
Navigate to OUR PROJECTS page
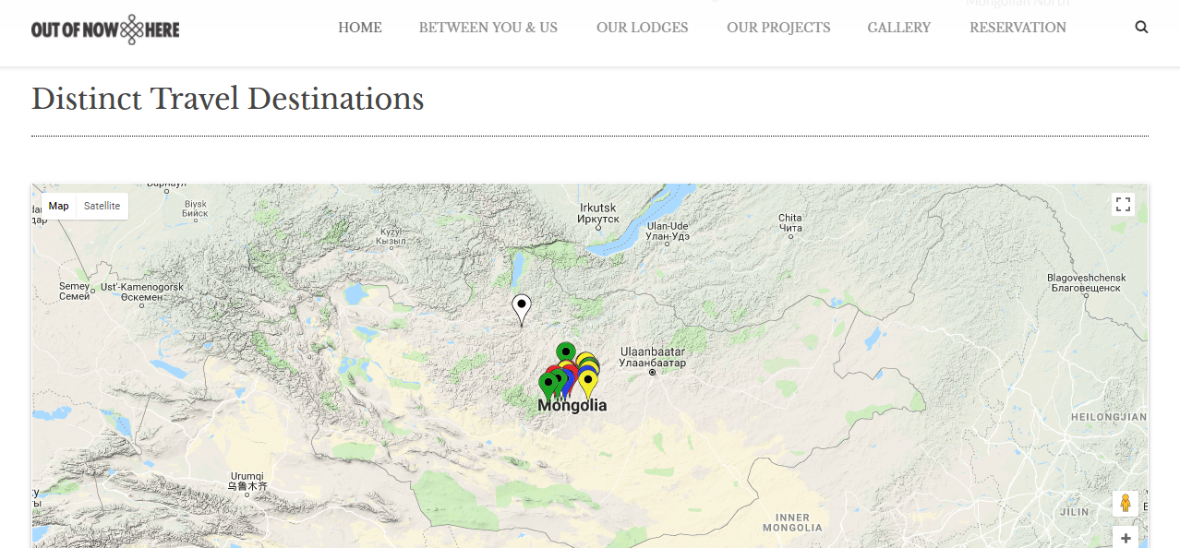778,28
